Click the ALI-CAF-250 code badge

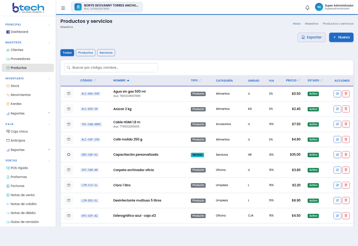(90, 140)
